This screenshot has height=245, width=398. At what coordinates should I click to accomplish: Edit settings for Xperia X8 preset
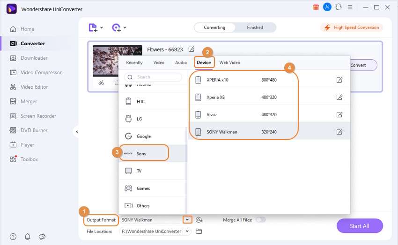point(339,97)
